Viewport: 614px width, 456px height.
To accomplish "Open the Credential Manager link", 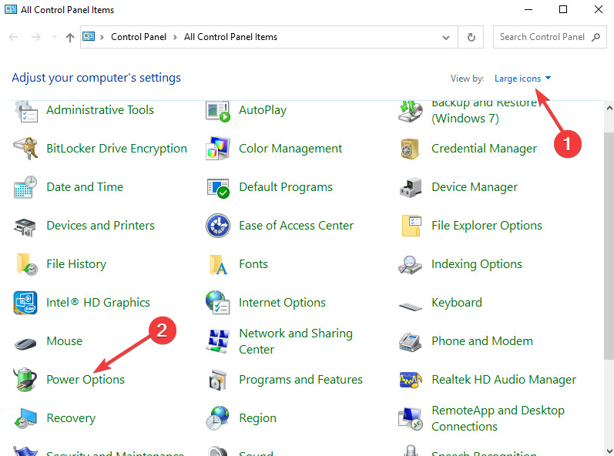I will click(484, 149).
